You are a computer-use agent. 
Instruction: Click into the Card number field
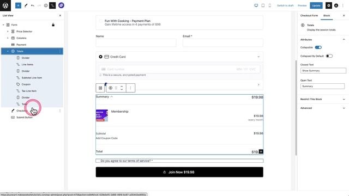[179, 69]
